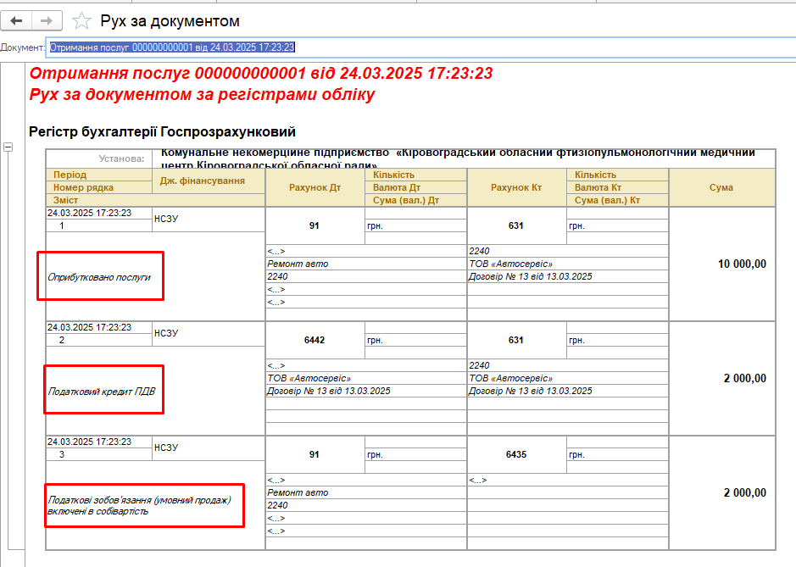Select the Рахунок Кт column header
This screenshot has width=796, height=567.
(516, 187)
